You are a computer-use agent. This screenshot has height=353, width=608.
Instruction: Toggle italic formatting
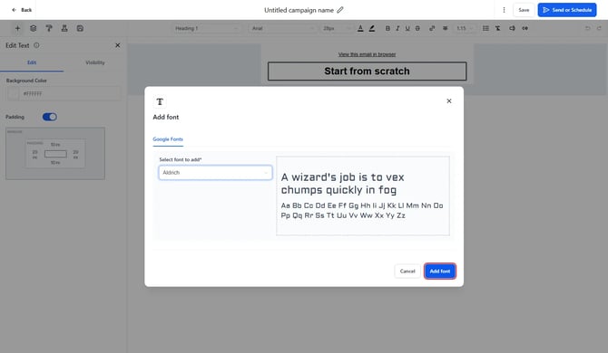[397, 28]
